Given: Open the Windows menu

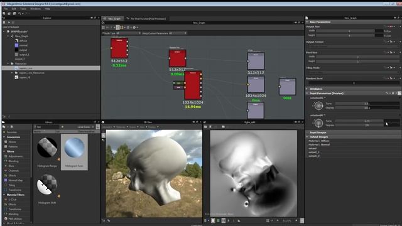Looking at the screenshot, I should coord(35,9).
